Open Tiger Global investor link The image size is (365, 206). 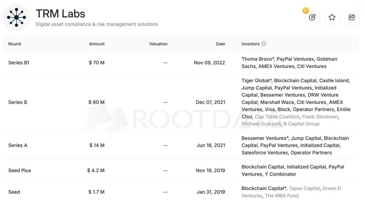(256, 81)
